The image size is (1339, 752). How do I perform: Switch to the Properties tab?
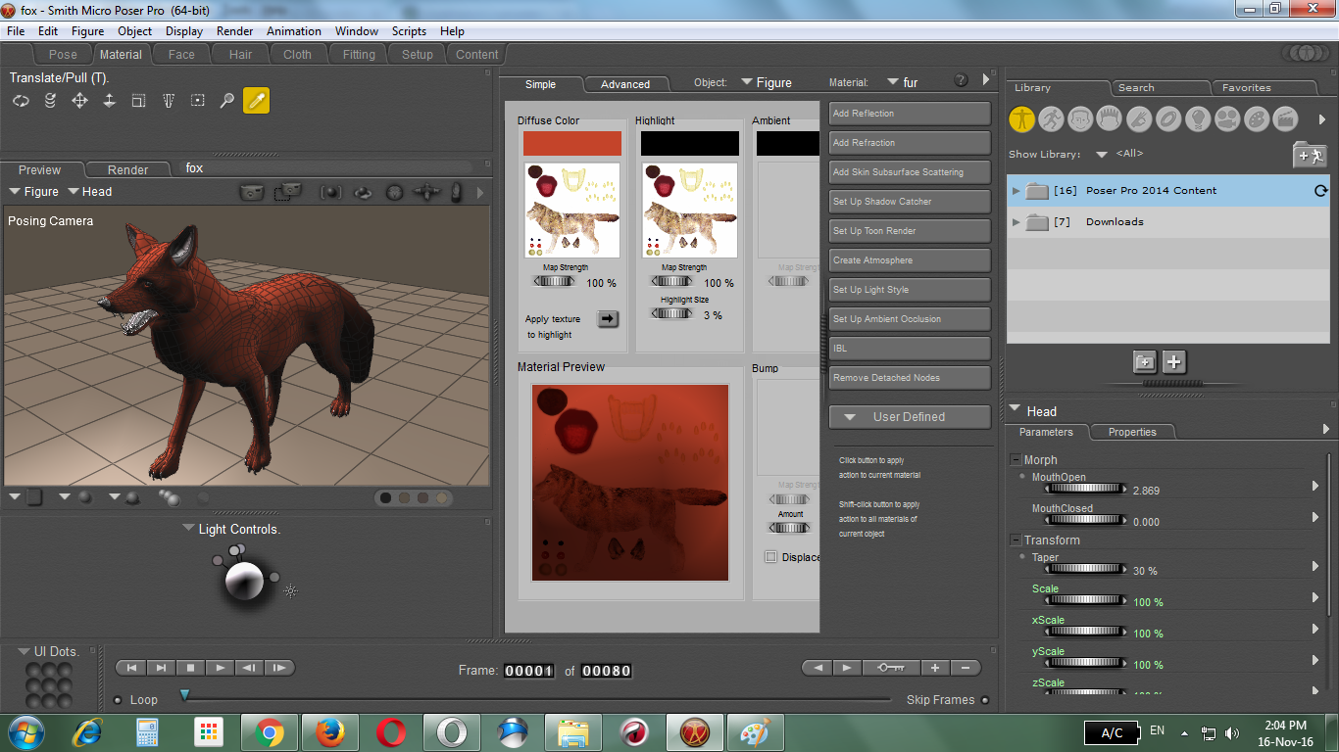(x=1132, y=432)
